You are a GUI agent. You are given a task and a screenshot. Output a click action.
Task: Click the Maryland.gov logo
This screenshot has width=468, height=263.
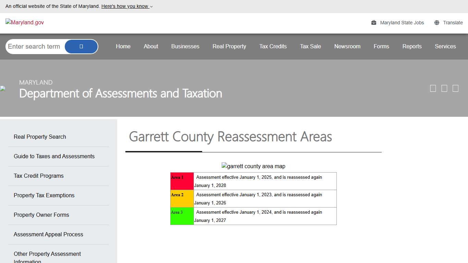tap(24, 22)
